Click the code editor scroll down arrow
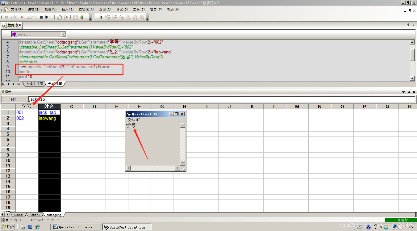 412,78
